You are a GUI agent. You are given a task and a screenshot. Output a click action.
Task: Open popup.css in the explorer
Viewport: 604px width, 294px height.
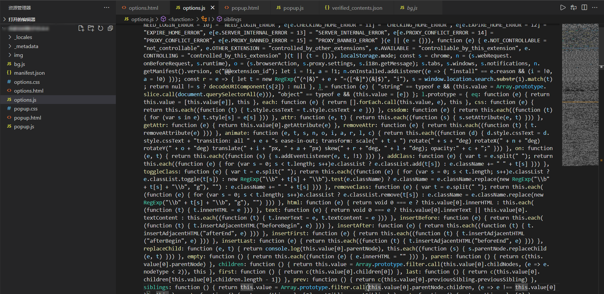pyautogui.click(x=58, y=109)
